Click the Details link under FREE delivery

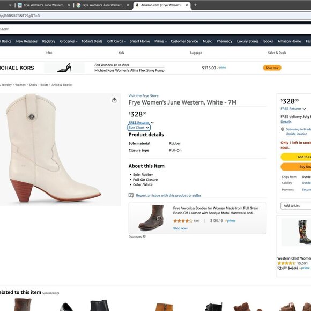tap(286, 122)
